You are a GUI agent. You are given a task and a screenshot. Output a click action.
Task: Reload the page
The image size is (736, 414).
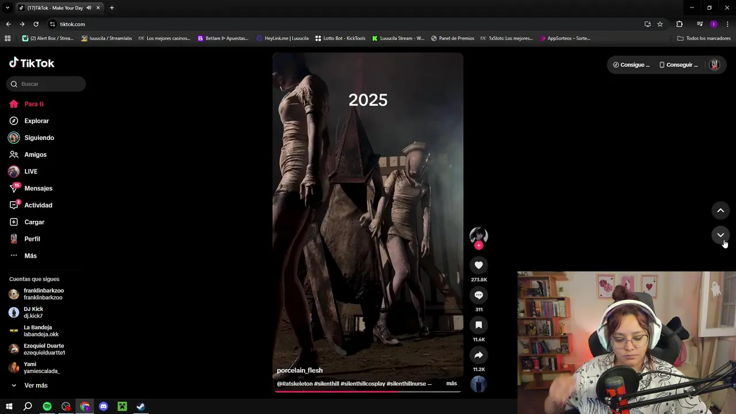click(36, 24)
